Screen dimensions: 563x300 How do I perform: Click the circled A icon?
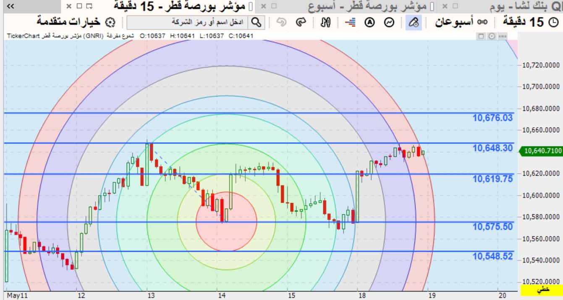click(369, 22)
